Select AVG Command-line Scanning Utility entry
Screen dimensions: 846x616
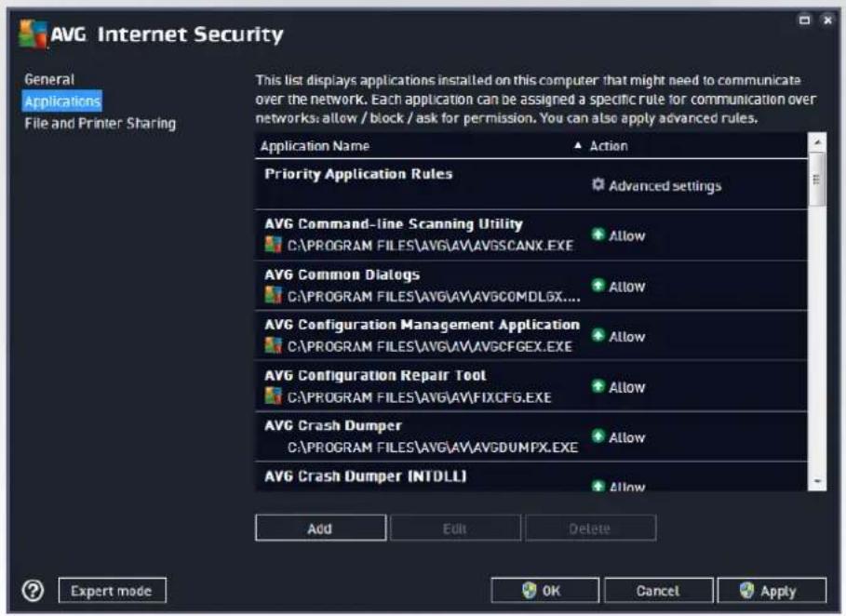(530, 235)
